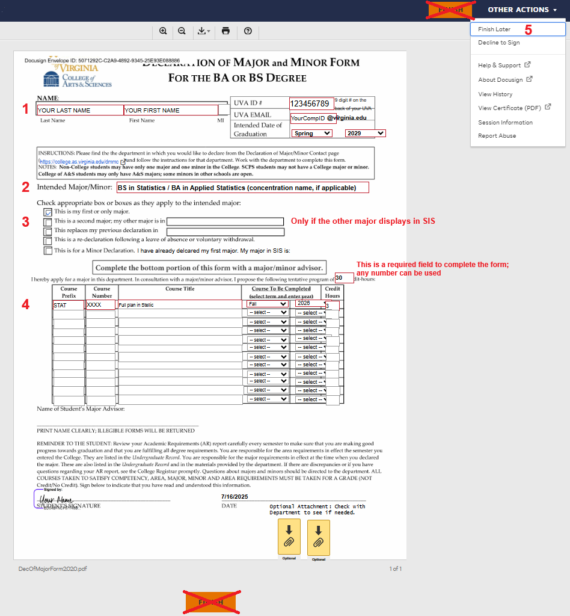This screenshot has height=616, width=570.
Task: Print the document
Action: tap(225, 31)
